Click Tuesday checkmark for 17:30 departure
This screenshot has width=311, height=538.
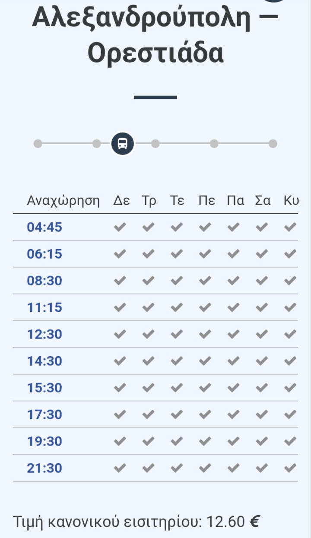[148, 415]
